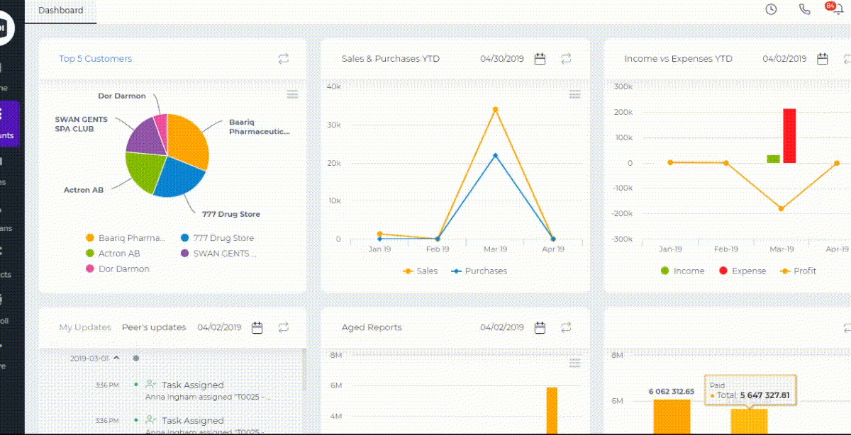This screenshot has height=435, width=851.
Task: Open the clock history icon
Action: click(771, 9)
